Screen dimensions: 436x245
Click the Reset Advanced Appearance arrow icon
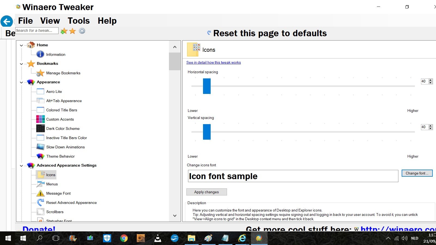pos(40,203)
